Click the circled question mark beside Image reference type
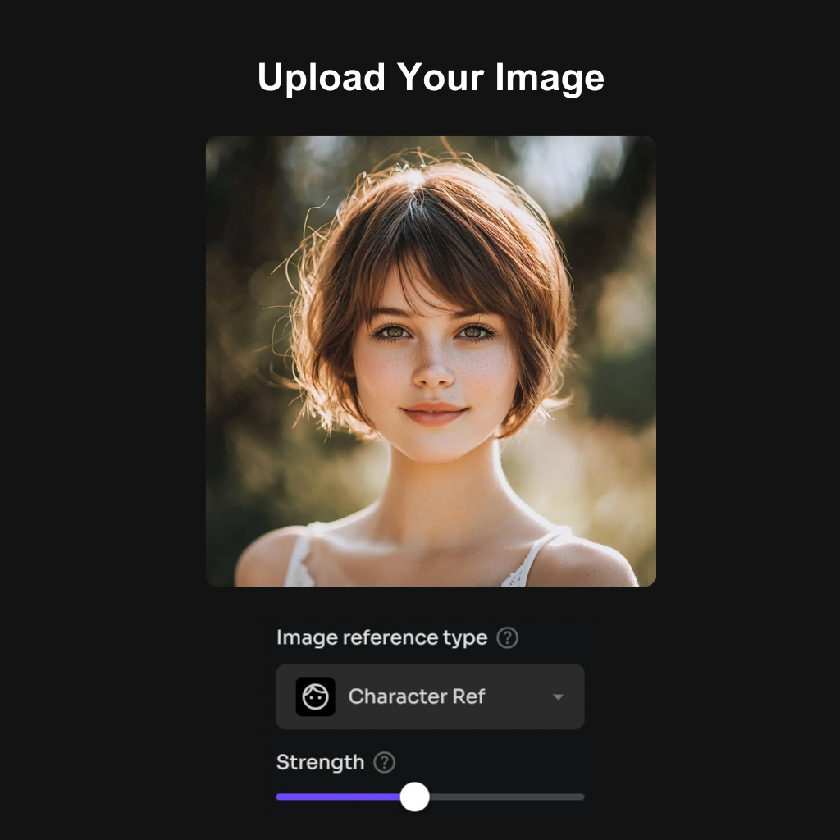 507,637
